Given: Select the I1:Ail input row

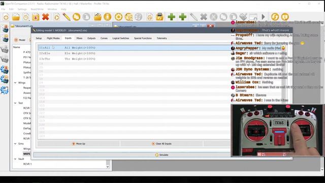Looking at the screenshot, I should point(159,48).
